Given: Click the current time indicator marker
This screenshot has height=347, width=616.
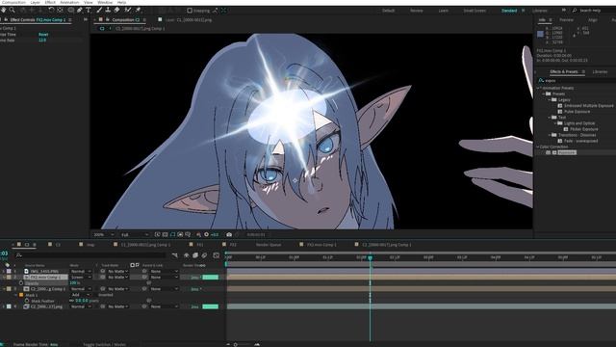Looking at the screenshot, I should [370, 257].
